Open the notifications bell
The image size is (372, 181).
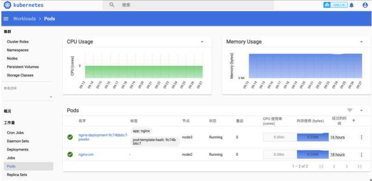(351, 5)
